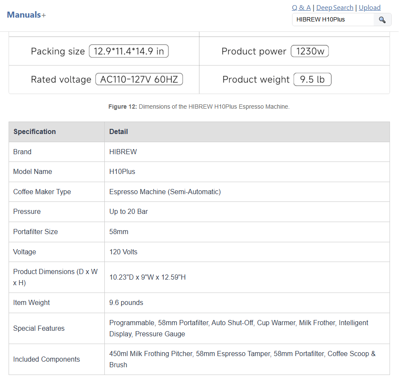Viewport: 399px width, 384px height.
Task: Select the Product Dimensions label
Action: (55, 277)
